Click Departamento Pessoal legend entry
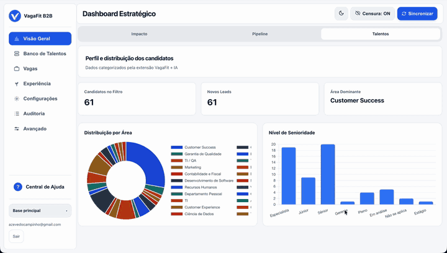 tap(196, 194)
